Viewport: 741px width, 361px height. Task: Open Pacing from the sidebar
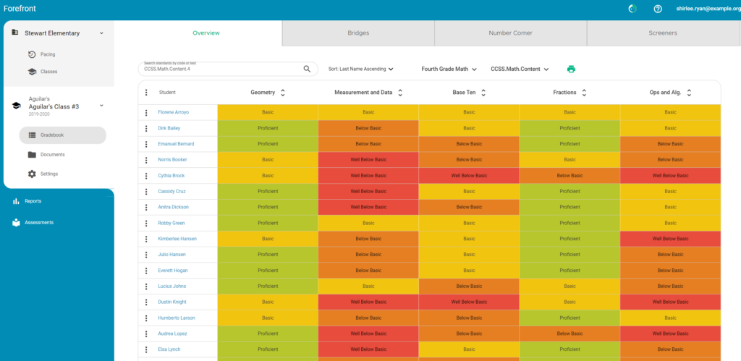47,54
